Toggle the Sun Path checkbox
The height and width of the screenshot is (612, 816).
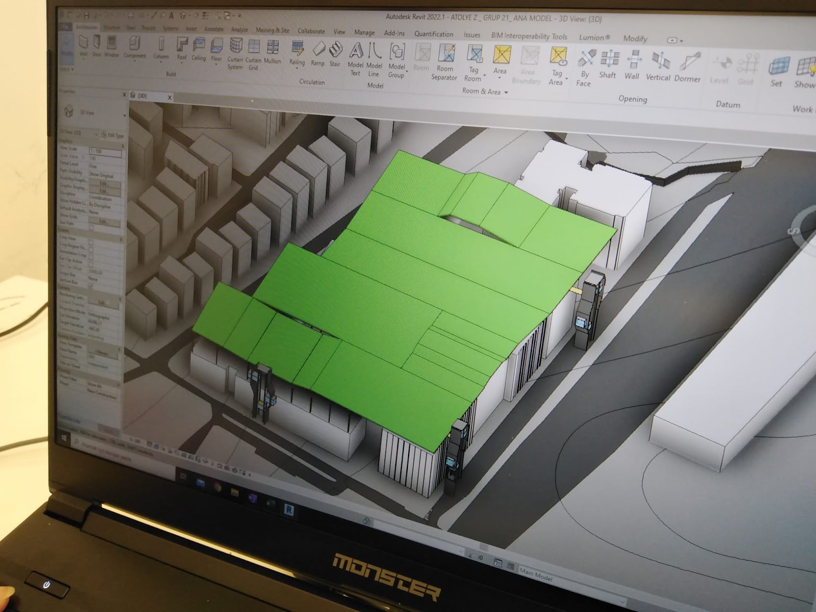click(92, 227)
